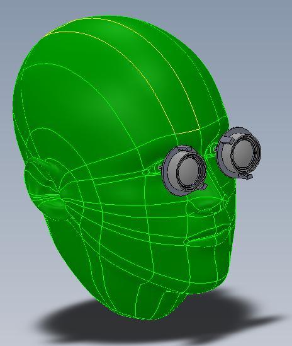This screenshot has width=292, height=346.
Task: Select the right goggle lens face
Action: 243,154
